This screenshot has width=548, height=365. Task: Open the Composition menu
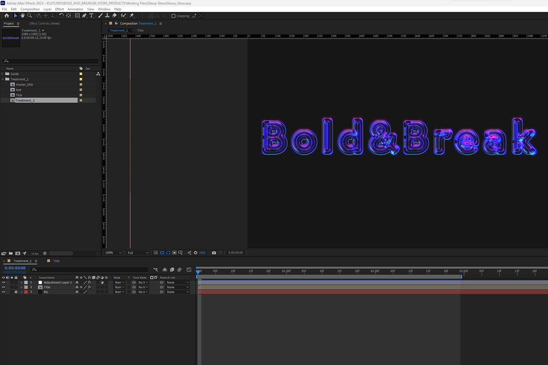[30, 9]
